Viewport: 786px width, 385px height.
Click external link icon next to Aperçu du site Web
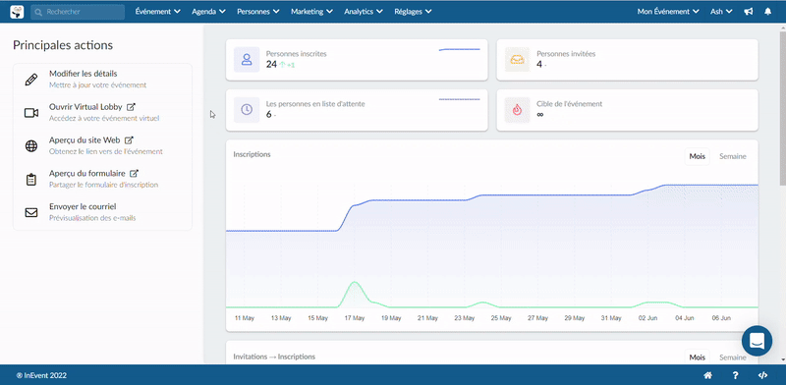(x=129, y=139)
